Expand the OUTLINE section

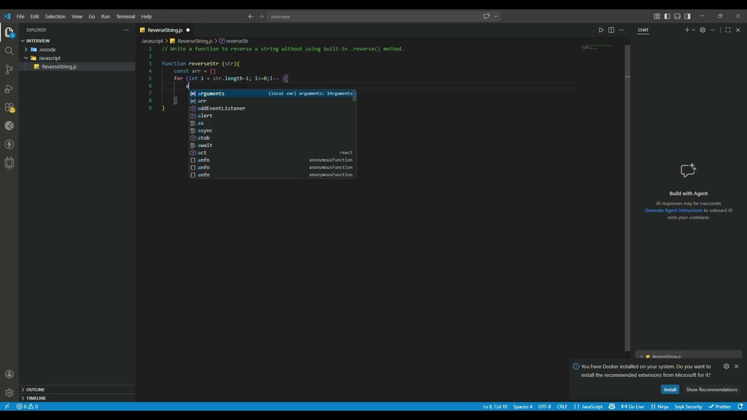point(77,390)
